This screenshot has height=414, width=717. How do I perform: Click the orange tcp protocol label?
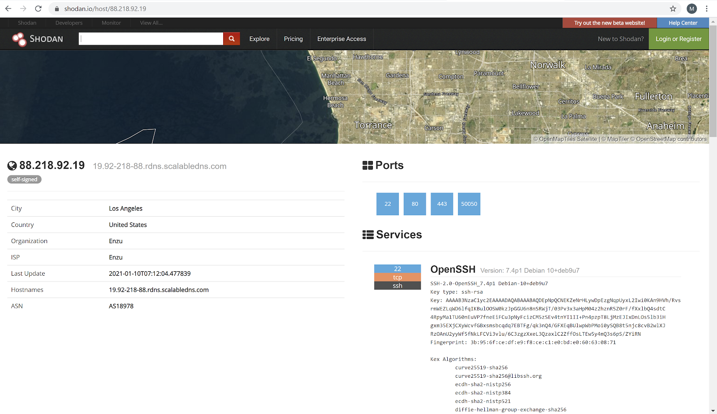point(397,277)
